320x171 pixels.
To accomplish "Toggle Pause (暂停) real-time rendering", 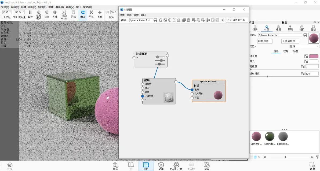I will pos(30,14).
